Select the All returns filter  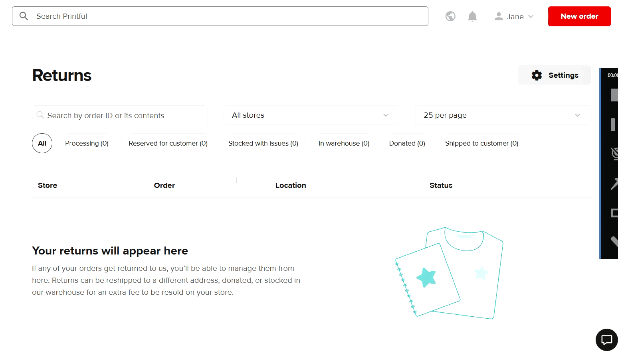[x=42, y=143]
